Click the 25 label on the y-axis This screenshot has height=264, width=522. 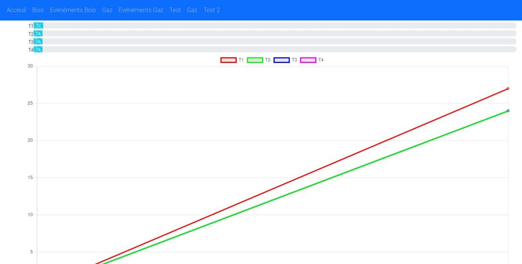30,104
